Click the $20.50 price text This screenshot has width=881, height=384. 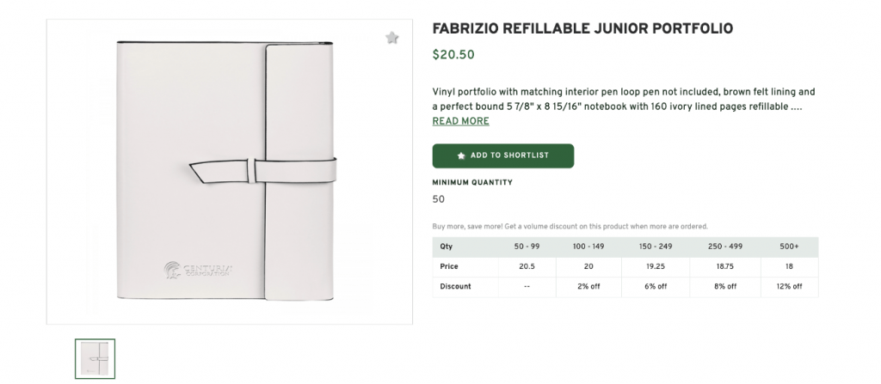coord(453,55)
